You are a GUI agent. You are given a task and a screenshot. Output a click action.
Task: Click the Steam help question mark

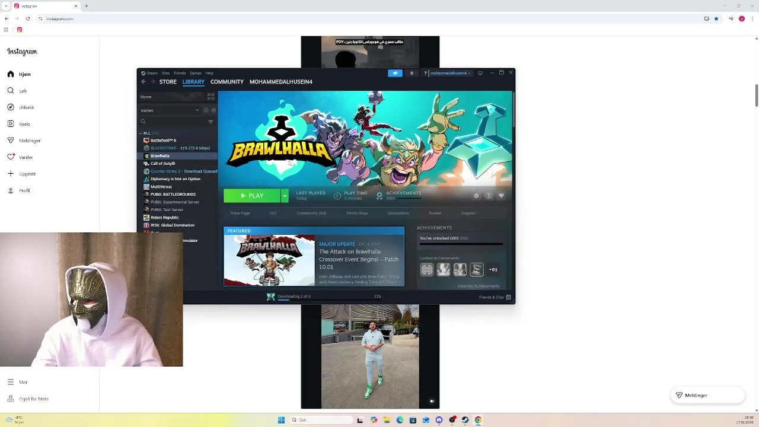425,73
